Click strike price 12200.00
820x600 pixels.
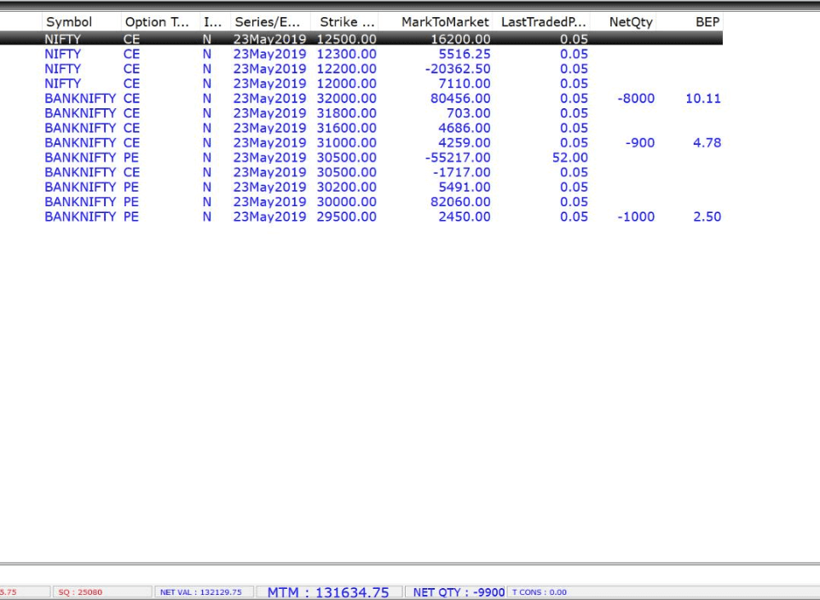pyautogui.click(x=347, y=68)
